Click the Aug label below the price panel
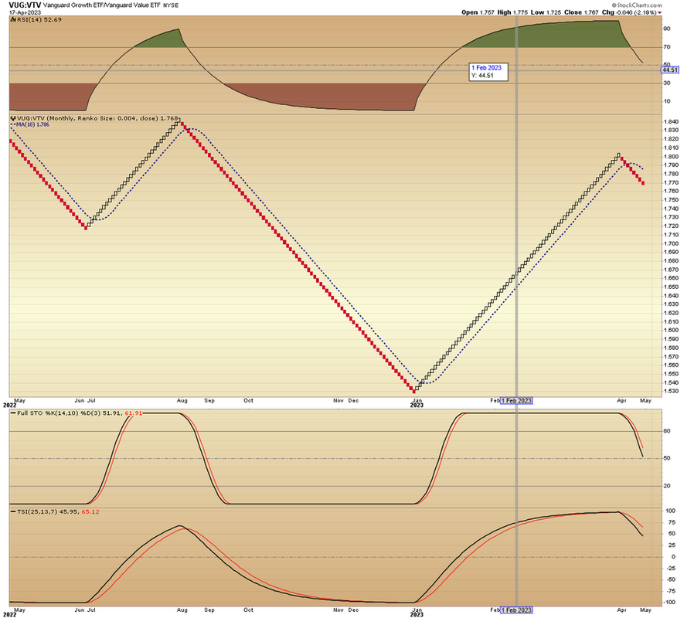Viewport: 694px width, 618px height. [182, 401]
